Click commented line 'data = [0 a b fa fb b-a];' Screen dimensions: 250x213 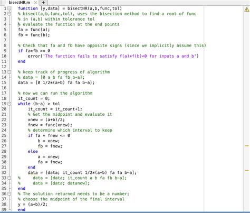point(51,77)
